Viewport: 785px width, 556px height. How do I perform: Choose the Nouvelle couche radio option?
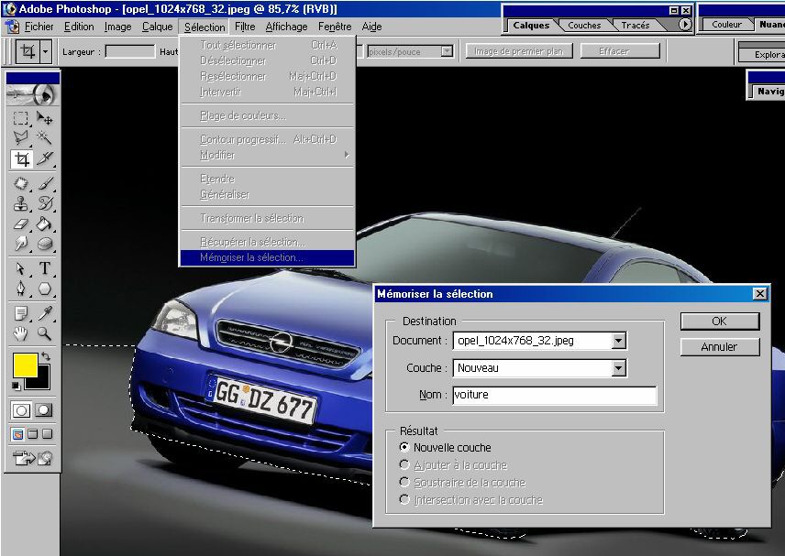(x=404, y=447)
